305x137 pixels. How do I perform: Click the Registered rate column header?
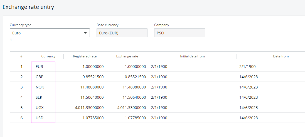pyautogui.click(x=85, y=56)
